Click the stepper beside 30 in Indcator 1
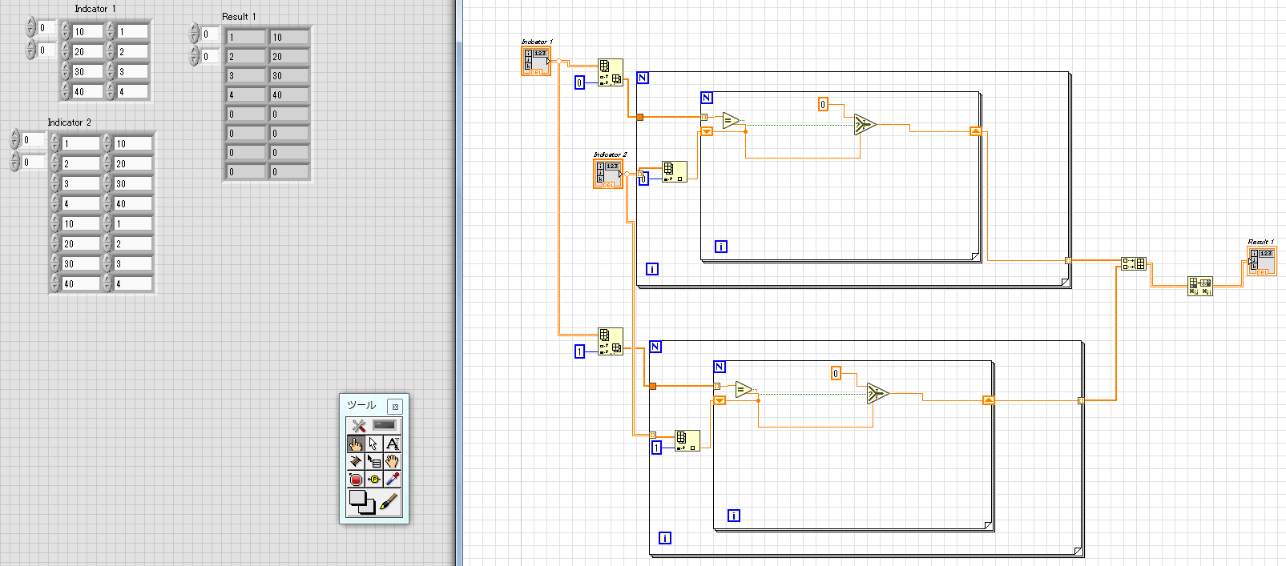The image size is (1286, 566). coord(66,71)
